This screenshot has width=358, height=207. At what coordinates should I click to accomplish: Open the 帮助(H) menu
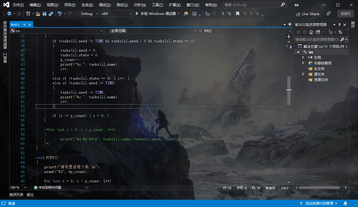(211, 5)
